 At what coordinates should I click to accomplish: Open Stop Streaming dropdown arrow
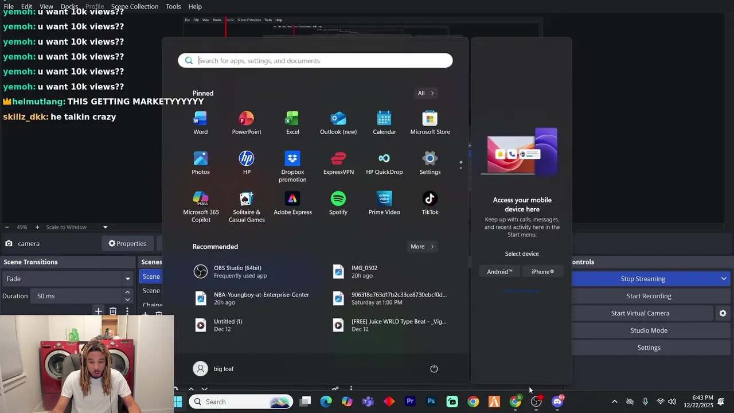tap(724, 279)
